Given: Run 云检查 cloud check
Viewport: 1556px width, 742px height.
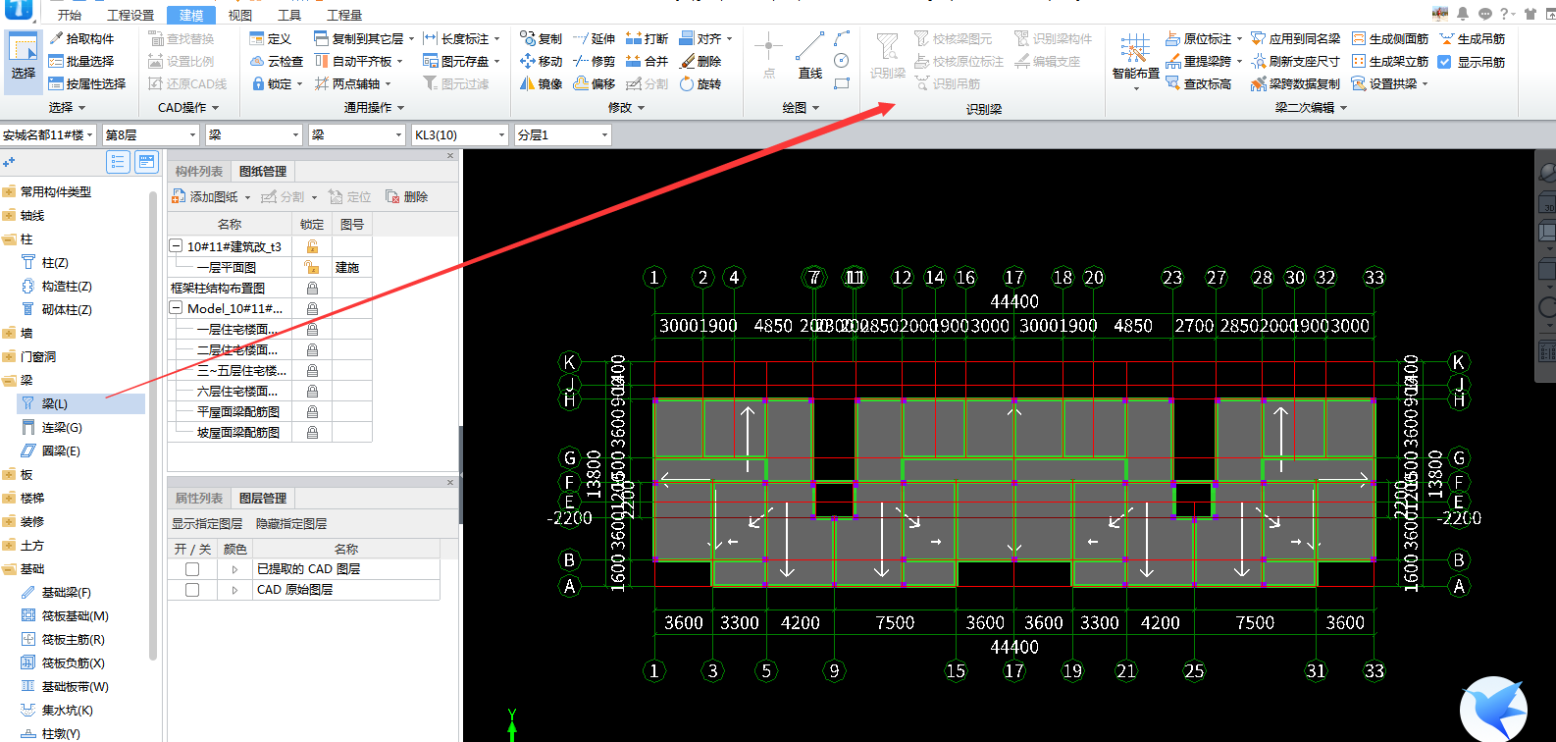Looking at the screenshot, I should 276,61.
